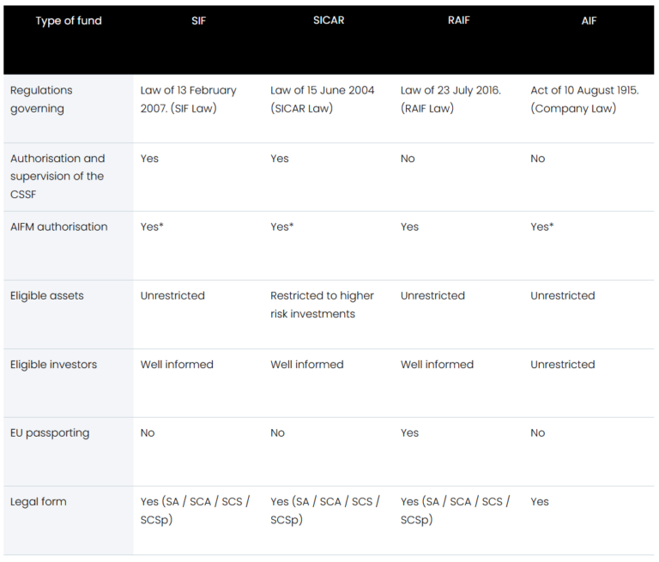Select SIF legal form SA / SCA cell
Image resolution: width=659 pixels, height=562 pixels.
coord(195,511)
